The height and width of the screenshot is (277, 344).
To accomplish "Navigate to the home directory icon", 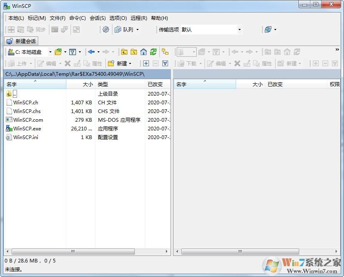I will pos(144,51).
